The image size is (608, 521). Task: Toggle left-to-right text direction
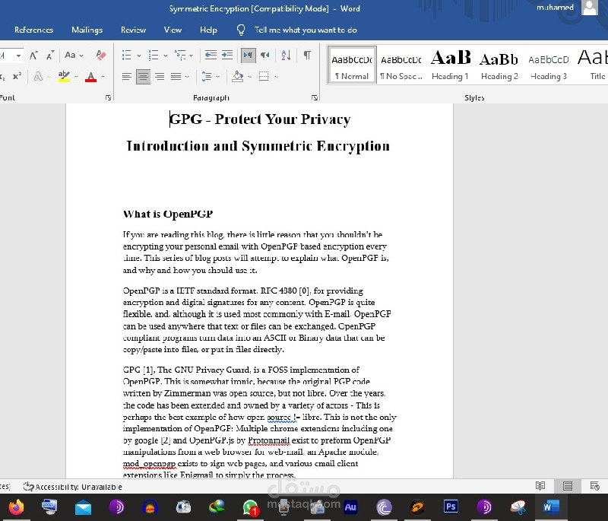point(249,55)
